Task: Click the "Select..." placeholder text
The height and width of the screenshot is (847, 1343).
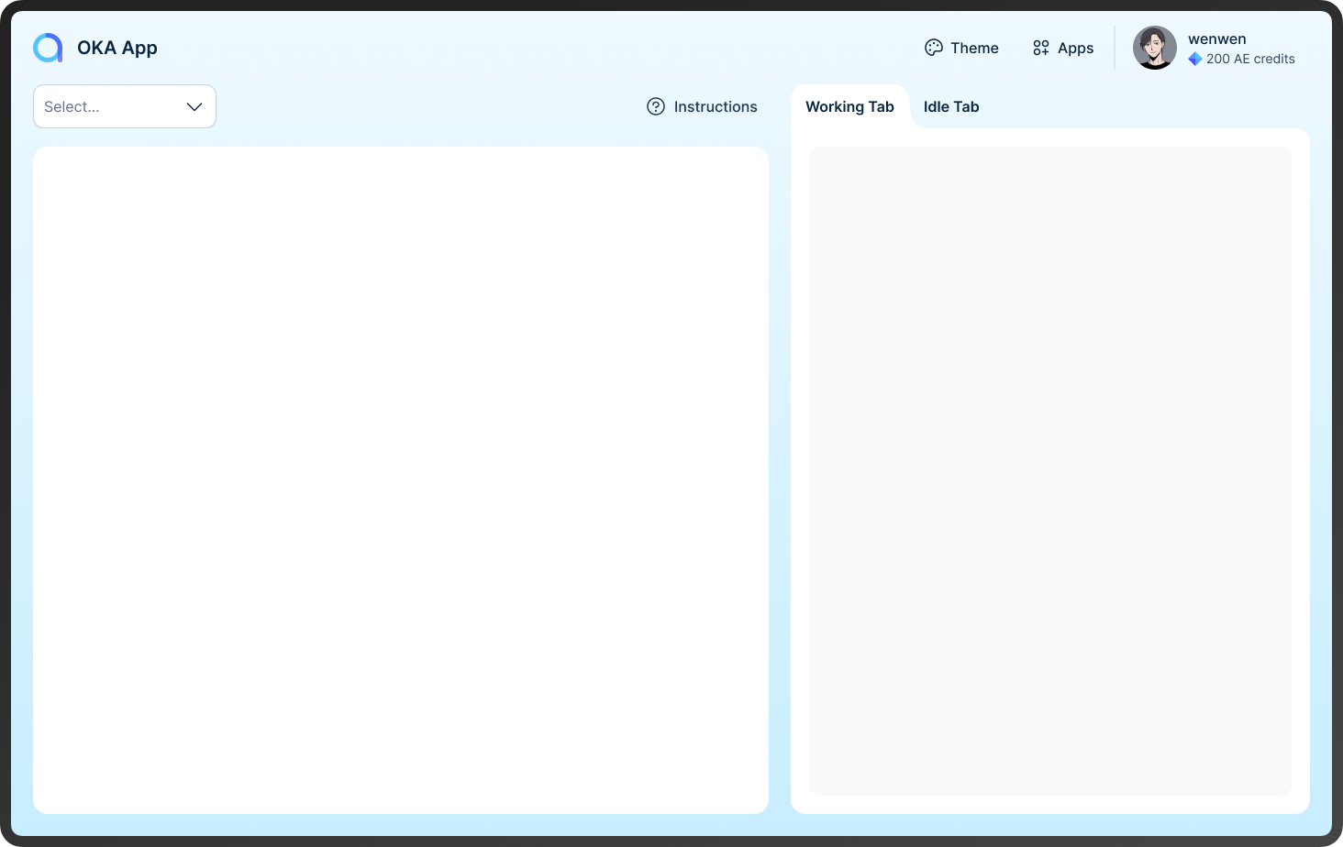Action: pyautogui.click(x=72, y=106)
